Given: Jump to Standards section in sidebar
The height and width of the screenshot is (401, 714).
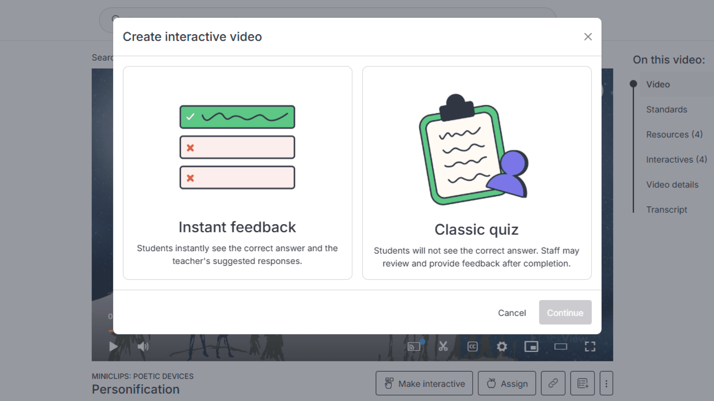Looking at the screenshot, I should (x=666, y=110).
